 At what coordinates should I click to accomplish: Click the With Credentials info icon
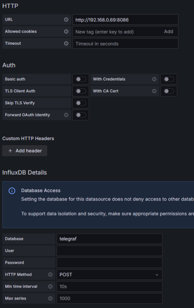(154, 79)
